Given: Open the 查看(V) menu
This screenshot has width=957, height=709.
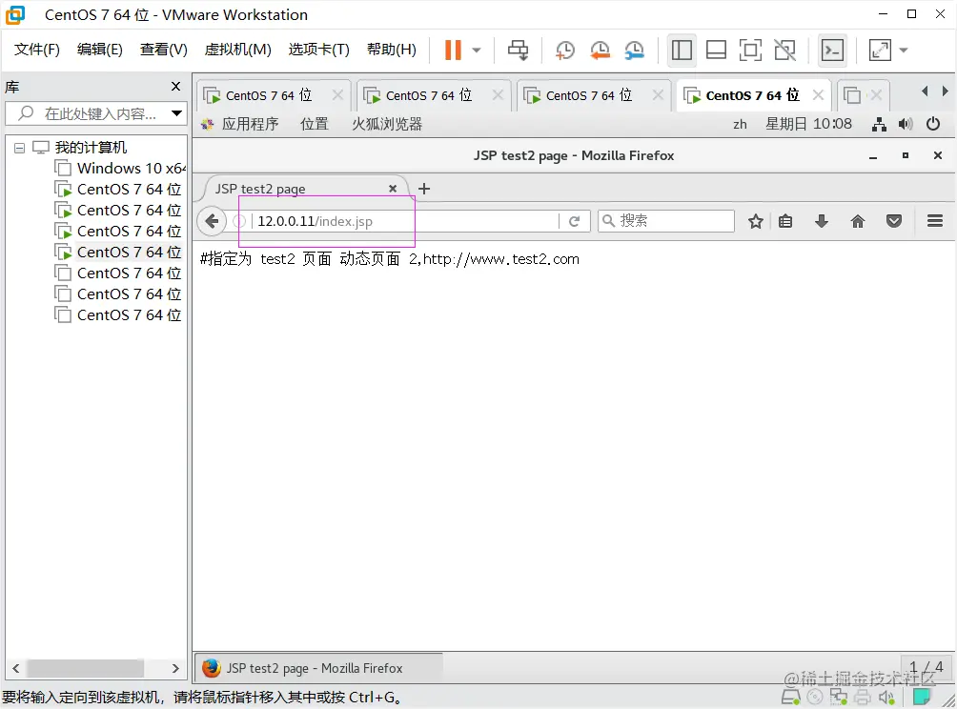Looking at the screenshot, I should coord(164,50).
